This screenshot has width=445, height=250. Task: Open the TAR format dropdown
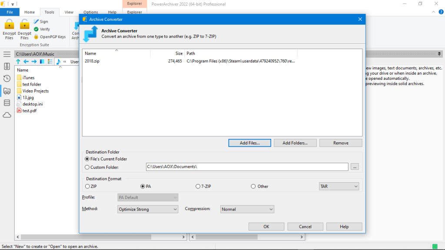pyautogui.click(x=339, y=186)
